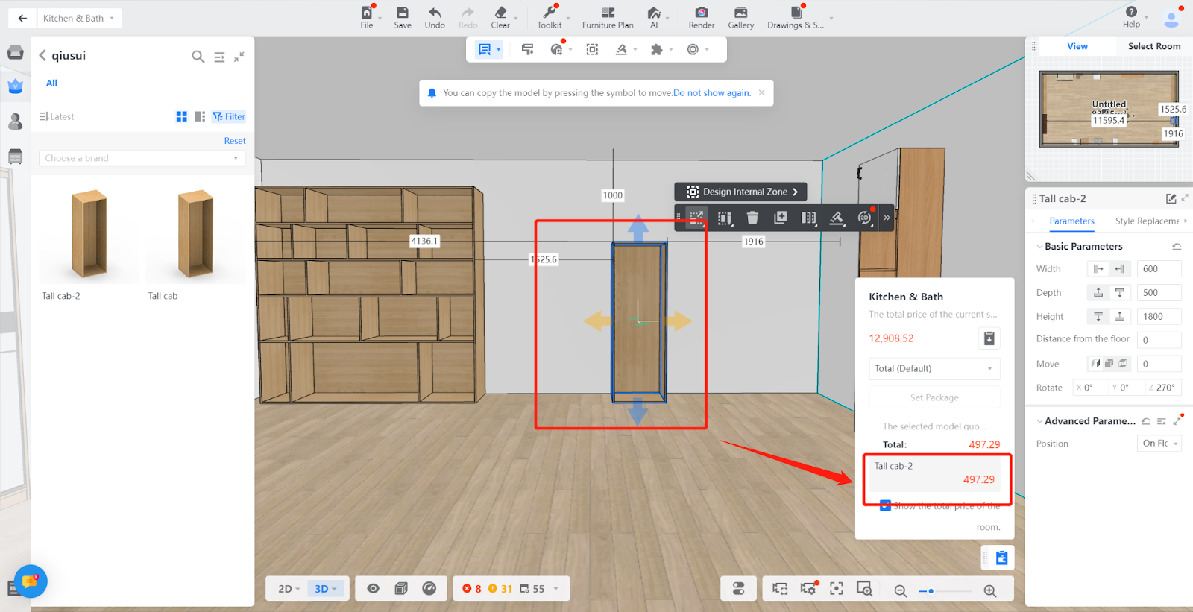Click the Toolkit wrench icon
The height and width of the screenshot is (612, 1193).
tap(550, 13)
